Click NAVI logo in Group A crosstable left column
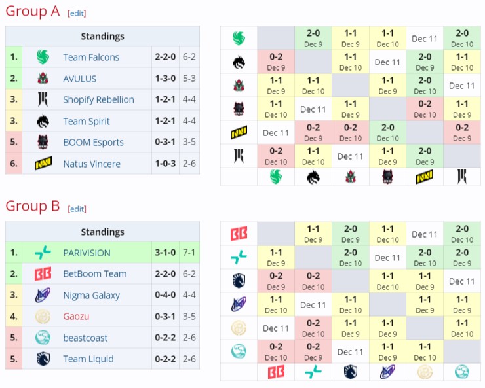The width and height of the screenshot is (485, 388). pos(239,133)
